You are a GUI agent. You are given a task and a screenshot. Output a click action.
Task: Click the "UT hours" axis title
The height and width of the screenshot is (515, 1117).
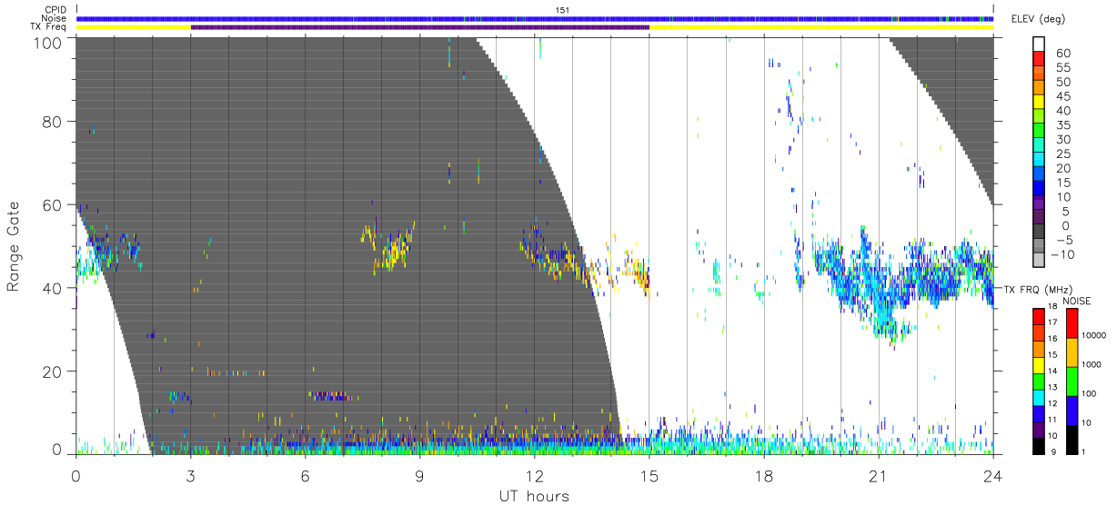click(534, 496)
